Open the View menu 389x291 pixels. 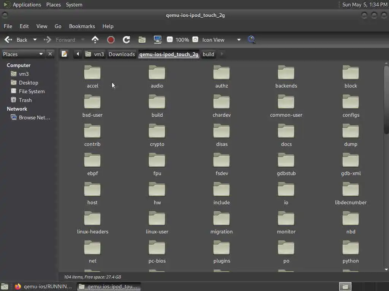pos(42,26)
